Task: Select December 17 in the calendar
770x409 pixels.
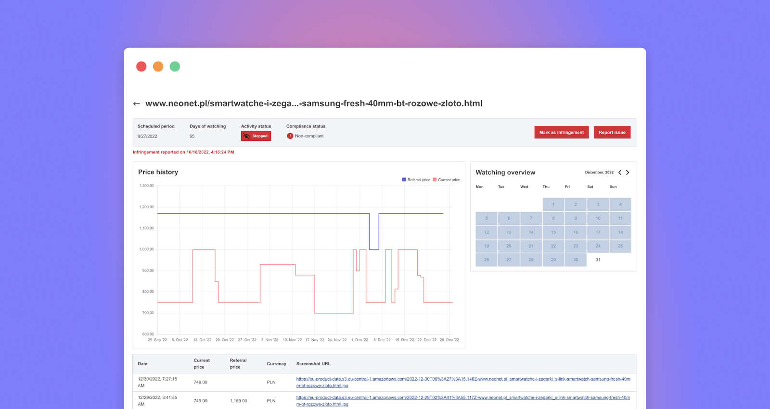Action: pos(598,232)
